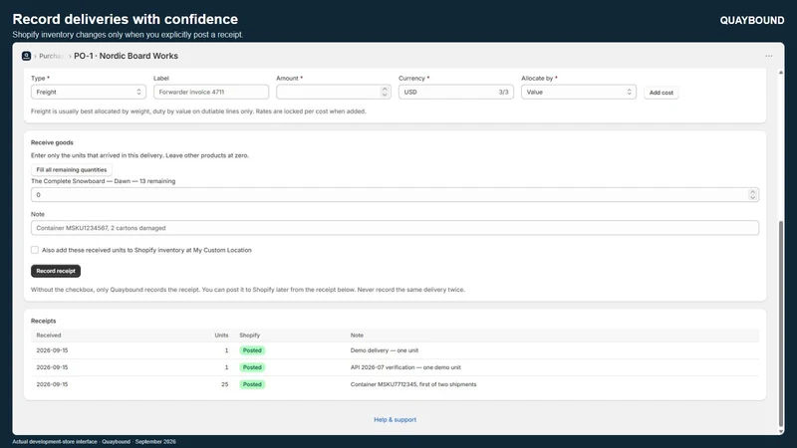
Task: Use the snowboard quantity stepper arrows
Action: coord(753,194)
